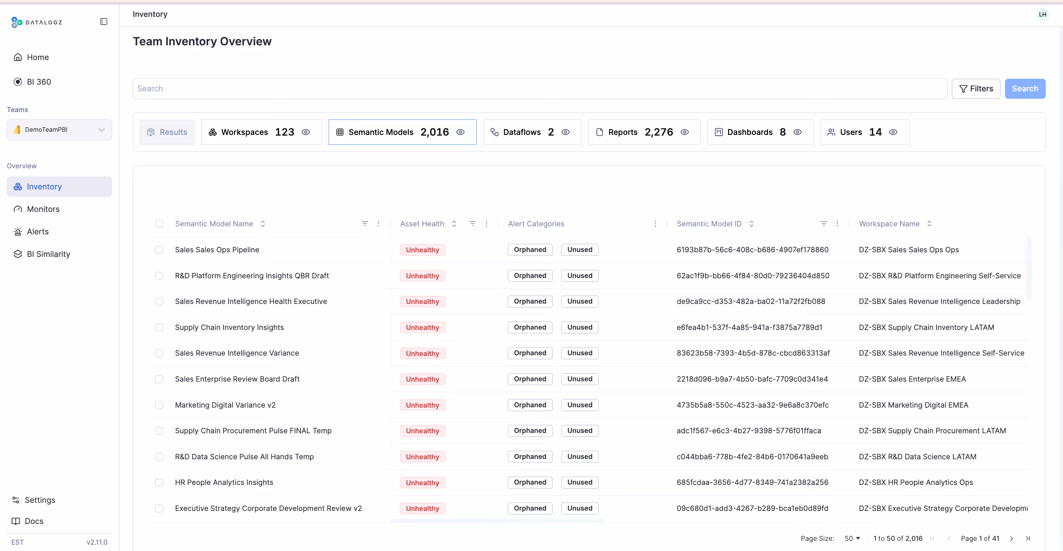Go to first page arrow
The image size is (1063, 551).
pyautogui.click(x=932, y=538)
